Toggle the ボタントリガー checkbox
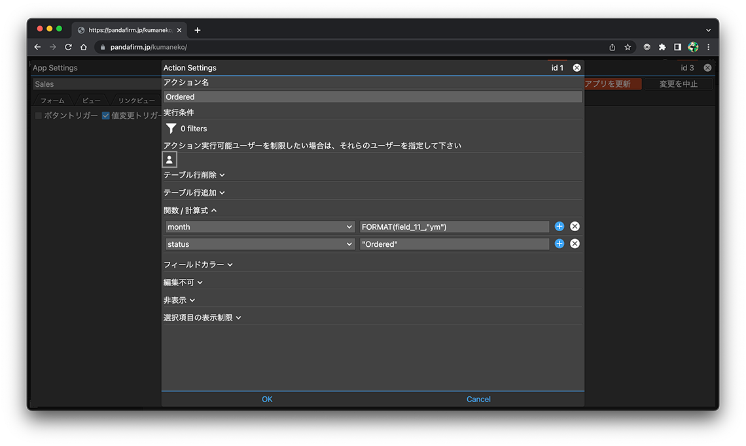Viewport: 746px width, 446px height. click(x=39, y=116)
